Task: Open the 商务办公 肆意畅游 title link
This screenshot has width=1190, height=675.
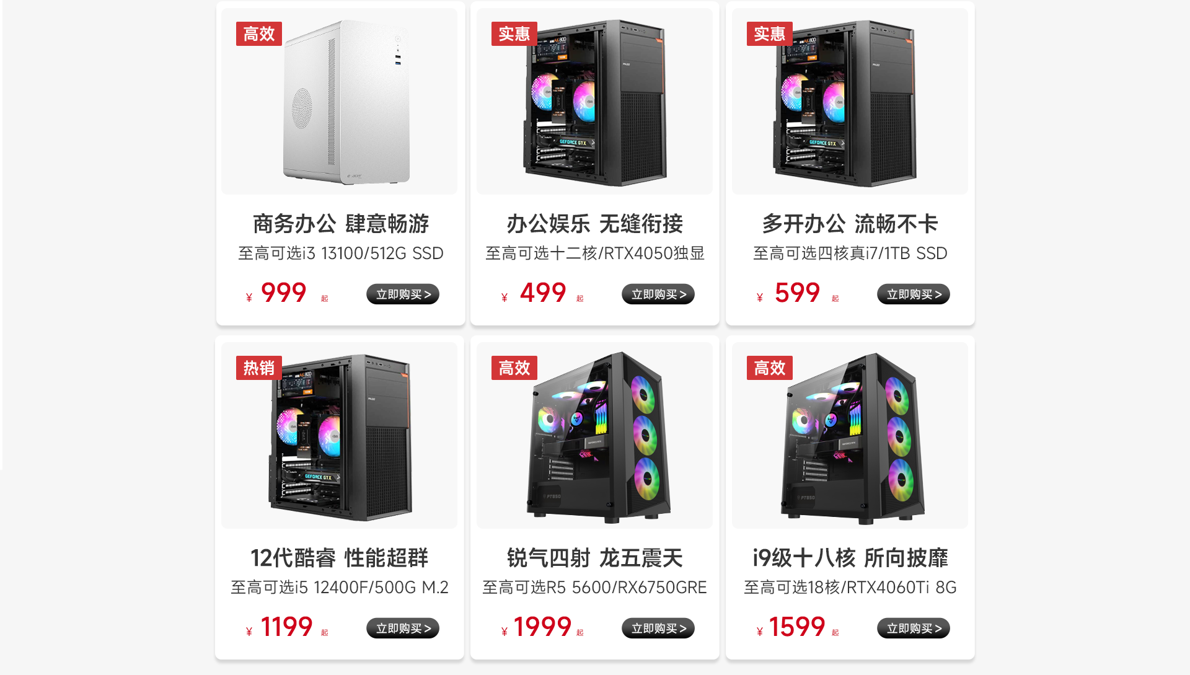Action: coord(340,224)
